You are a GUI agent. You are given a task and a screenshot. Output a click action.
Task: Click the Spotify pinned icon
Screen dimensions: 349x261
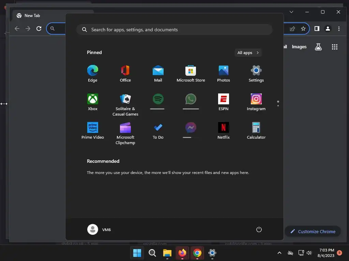(158, 99)
